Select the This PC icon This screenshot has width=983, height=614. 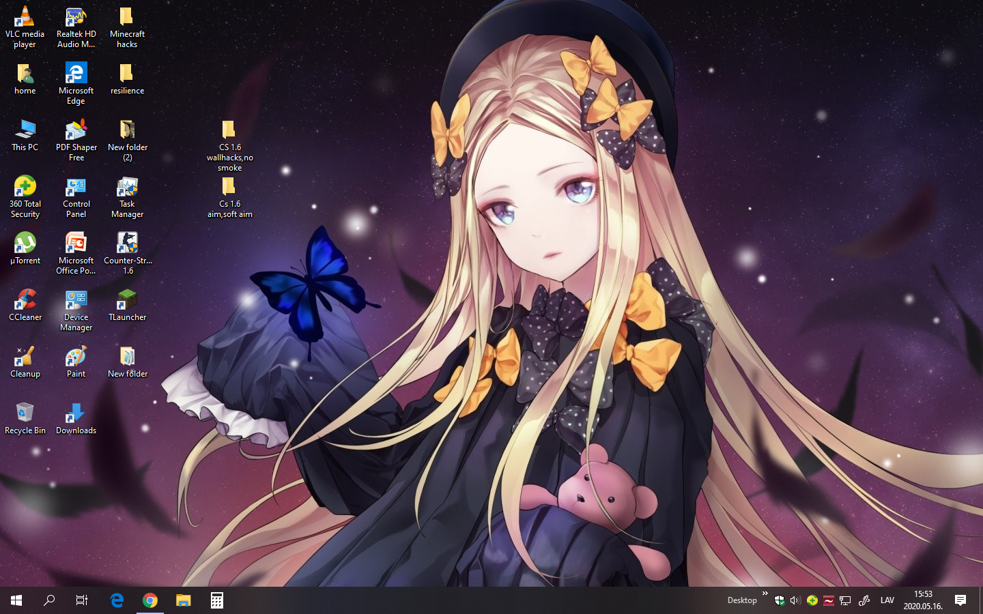point(25,136)
